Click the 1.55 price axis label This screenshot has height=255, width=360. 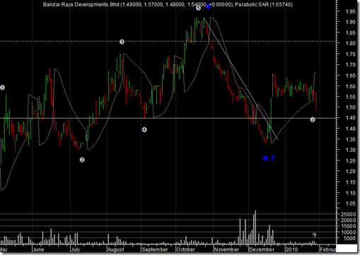click(x=351, y=97)
